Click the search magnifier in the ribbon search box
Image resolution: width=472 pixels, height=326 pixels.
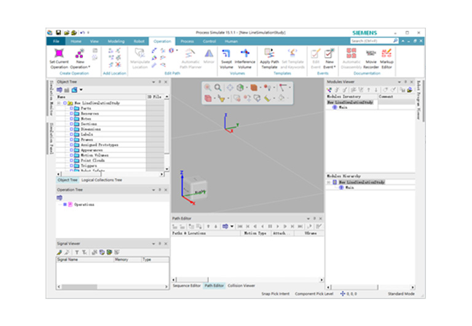(395, 41)
